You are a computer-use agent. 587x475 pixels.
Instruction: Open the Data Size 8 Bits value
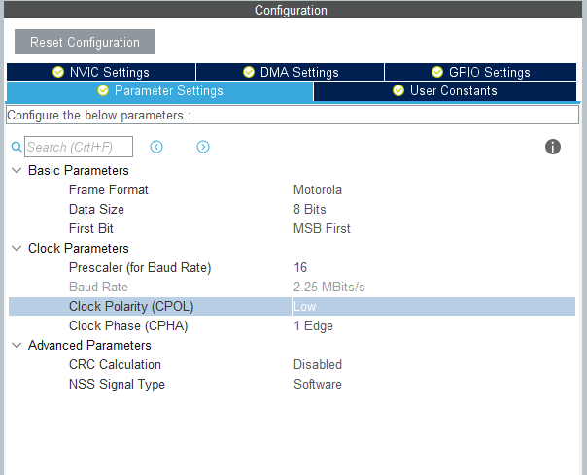coord(310,209)
